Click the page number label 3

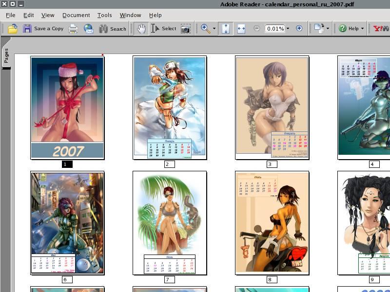[272, 164]
